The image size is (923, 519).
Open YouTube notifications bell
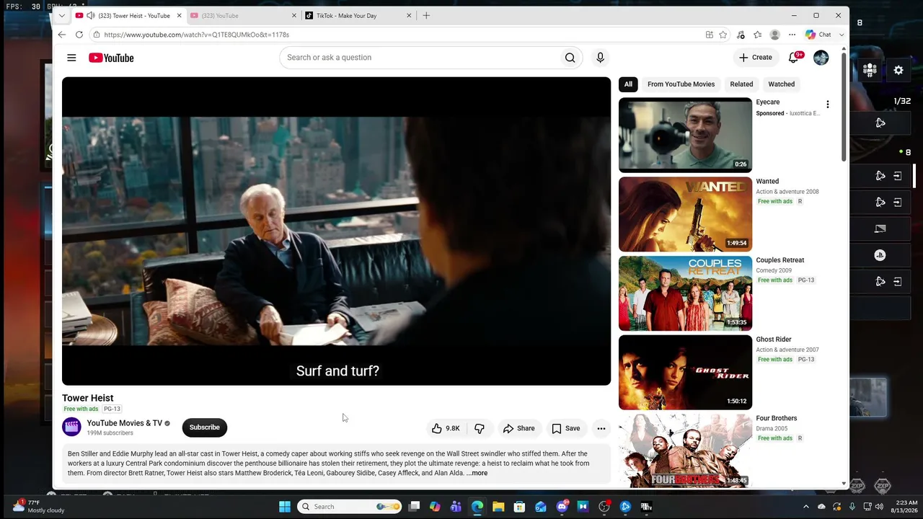794,58
